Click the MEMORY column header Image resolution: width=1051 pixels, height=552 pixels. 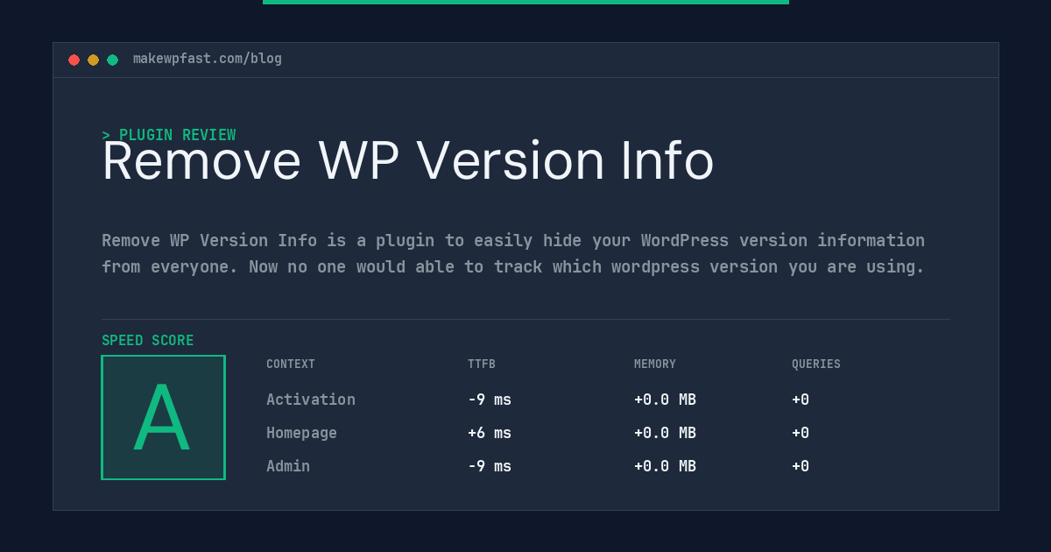(x=655, y=364)
